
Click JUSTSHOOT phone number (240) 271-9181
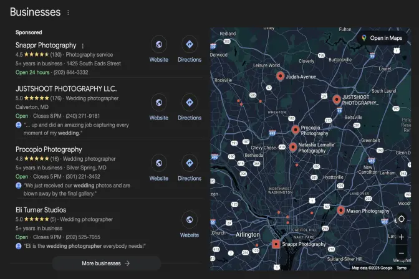(82, 116)
